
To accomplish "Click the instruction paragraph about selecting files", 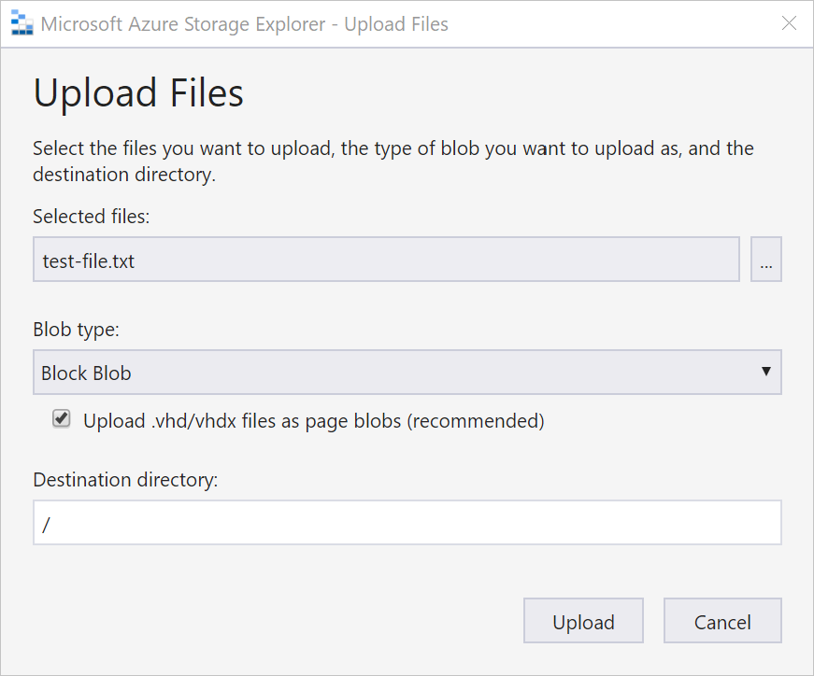I will click(393, 162).
